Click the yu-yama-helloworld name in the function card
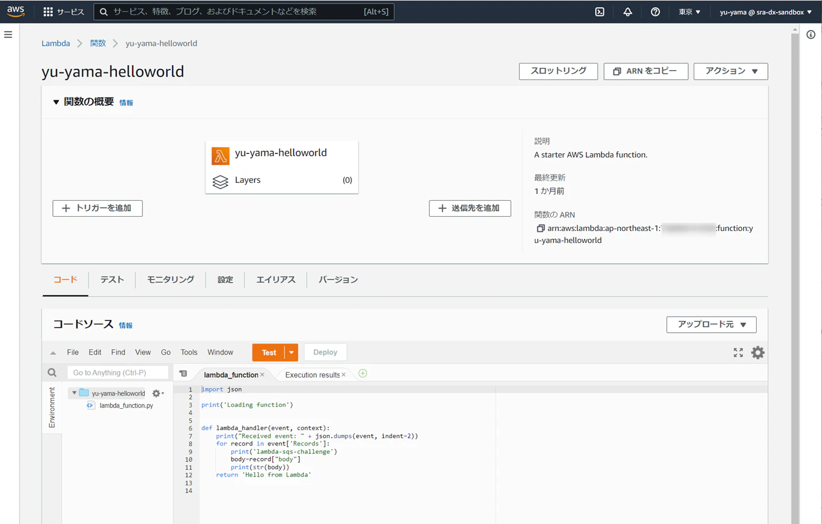The height and width of the screenshot is (524, 822). (281, 153)
